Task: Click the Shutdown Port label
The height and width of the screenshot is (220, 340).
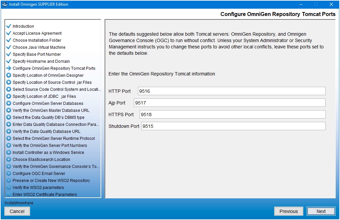Action: (124, 126)
